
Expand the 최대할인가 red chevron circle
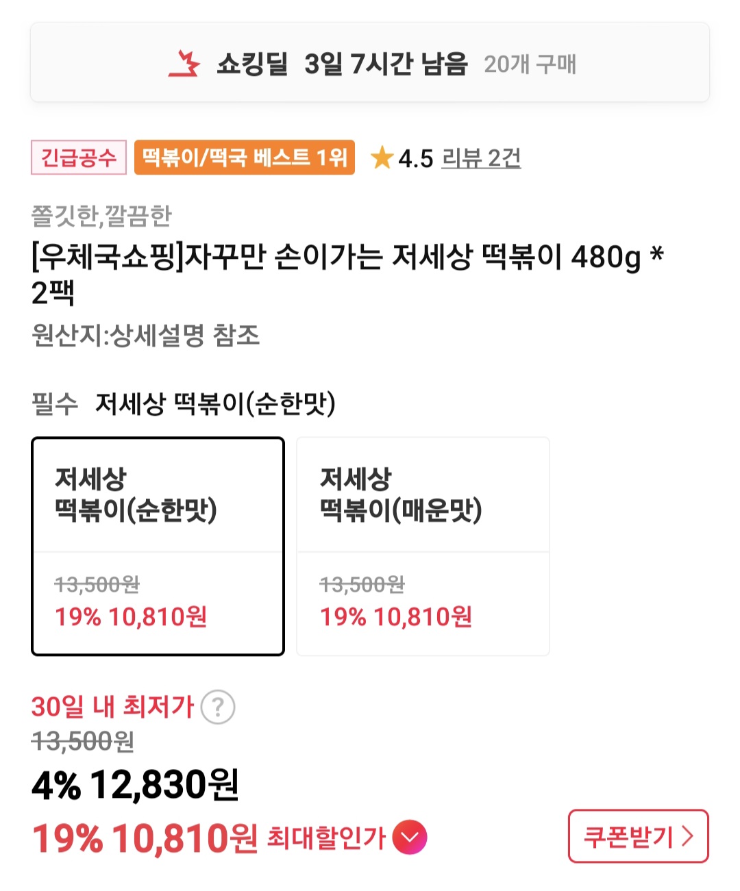[410, 837]
